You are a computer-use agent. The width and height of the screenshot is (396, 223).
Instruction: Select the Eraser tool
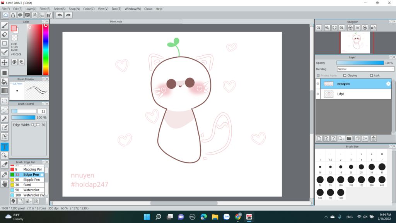5,34
